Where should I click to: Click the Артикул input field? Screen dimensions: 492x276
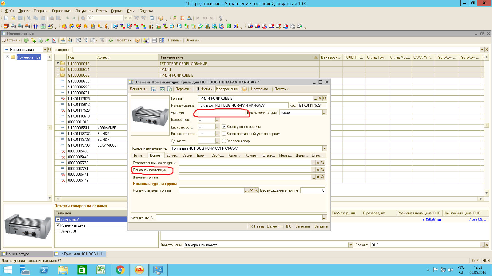[221, 113]
